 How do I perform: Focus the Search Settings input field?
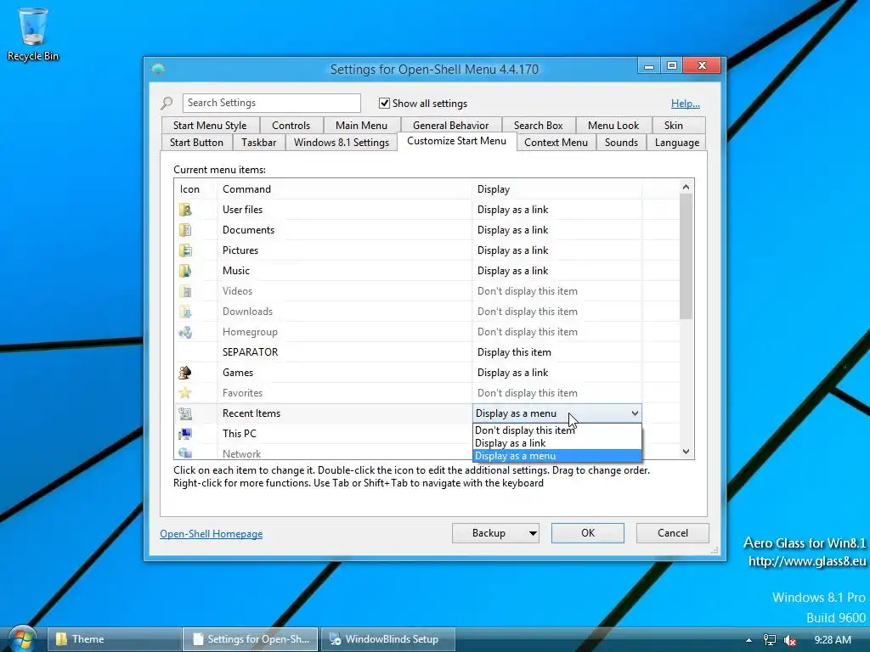tap(271, 103)
